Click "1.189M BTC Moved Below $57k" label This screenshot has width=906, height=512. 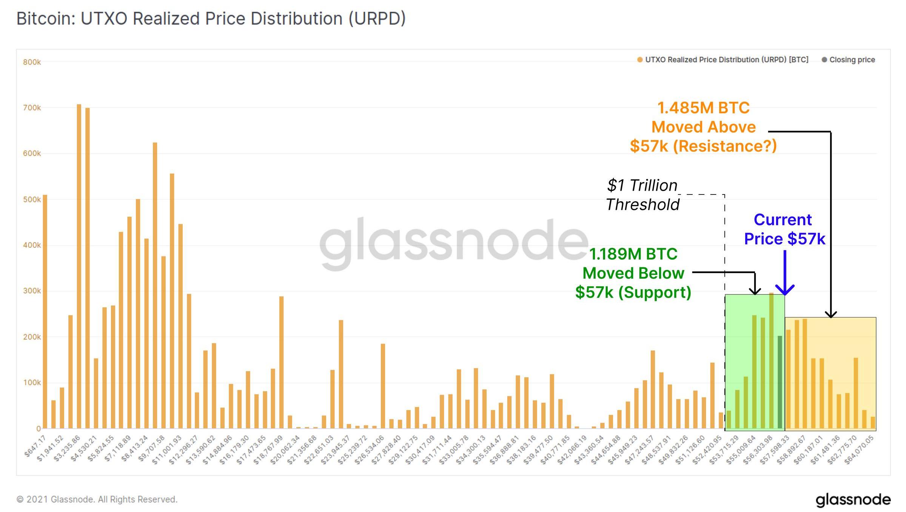633,273
